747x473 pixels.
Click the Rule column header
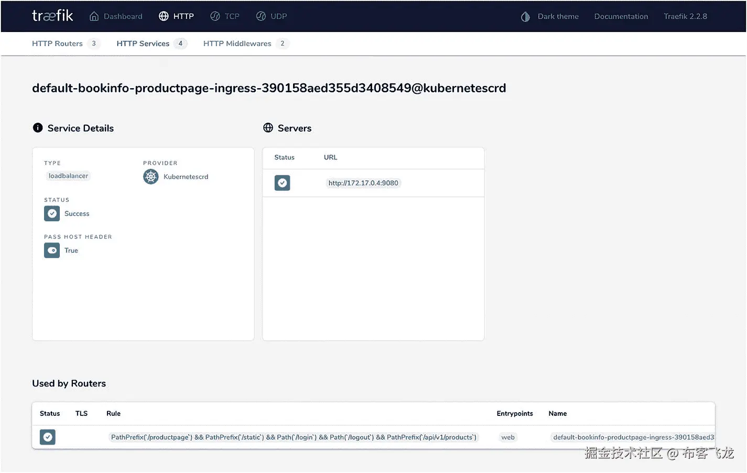pos(113,413)
